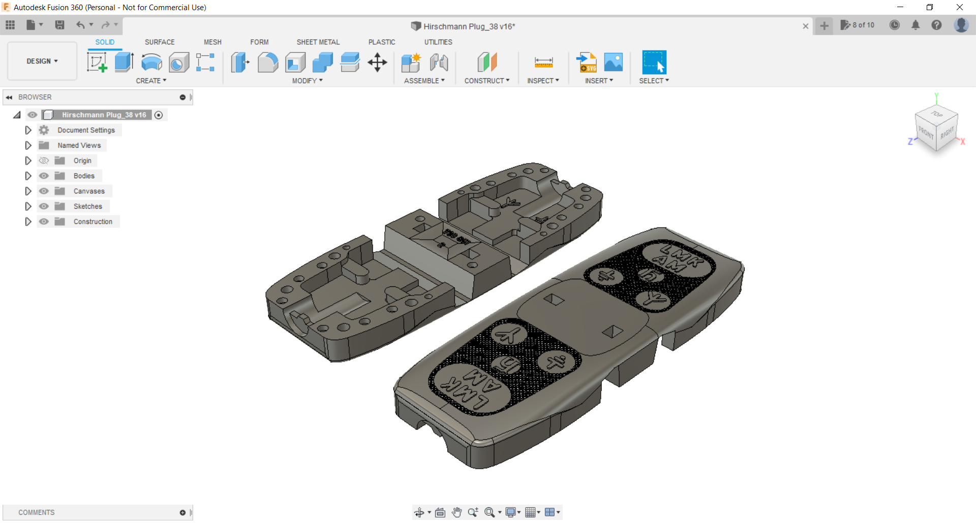
Task: Activate the root component radio button
Action: pyautogui.click(x=159, y=115)
